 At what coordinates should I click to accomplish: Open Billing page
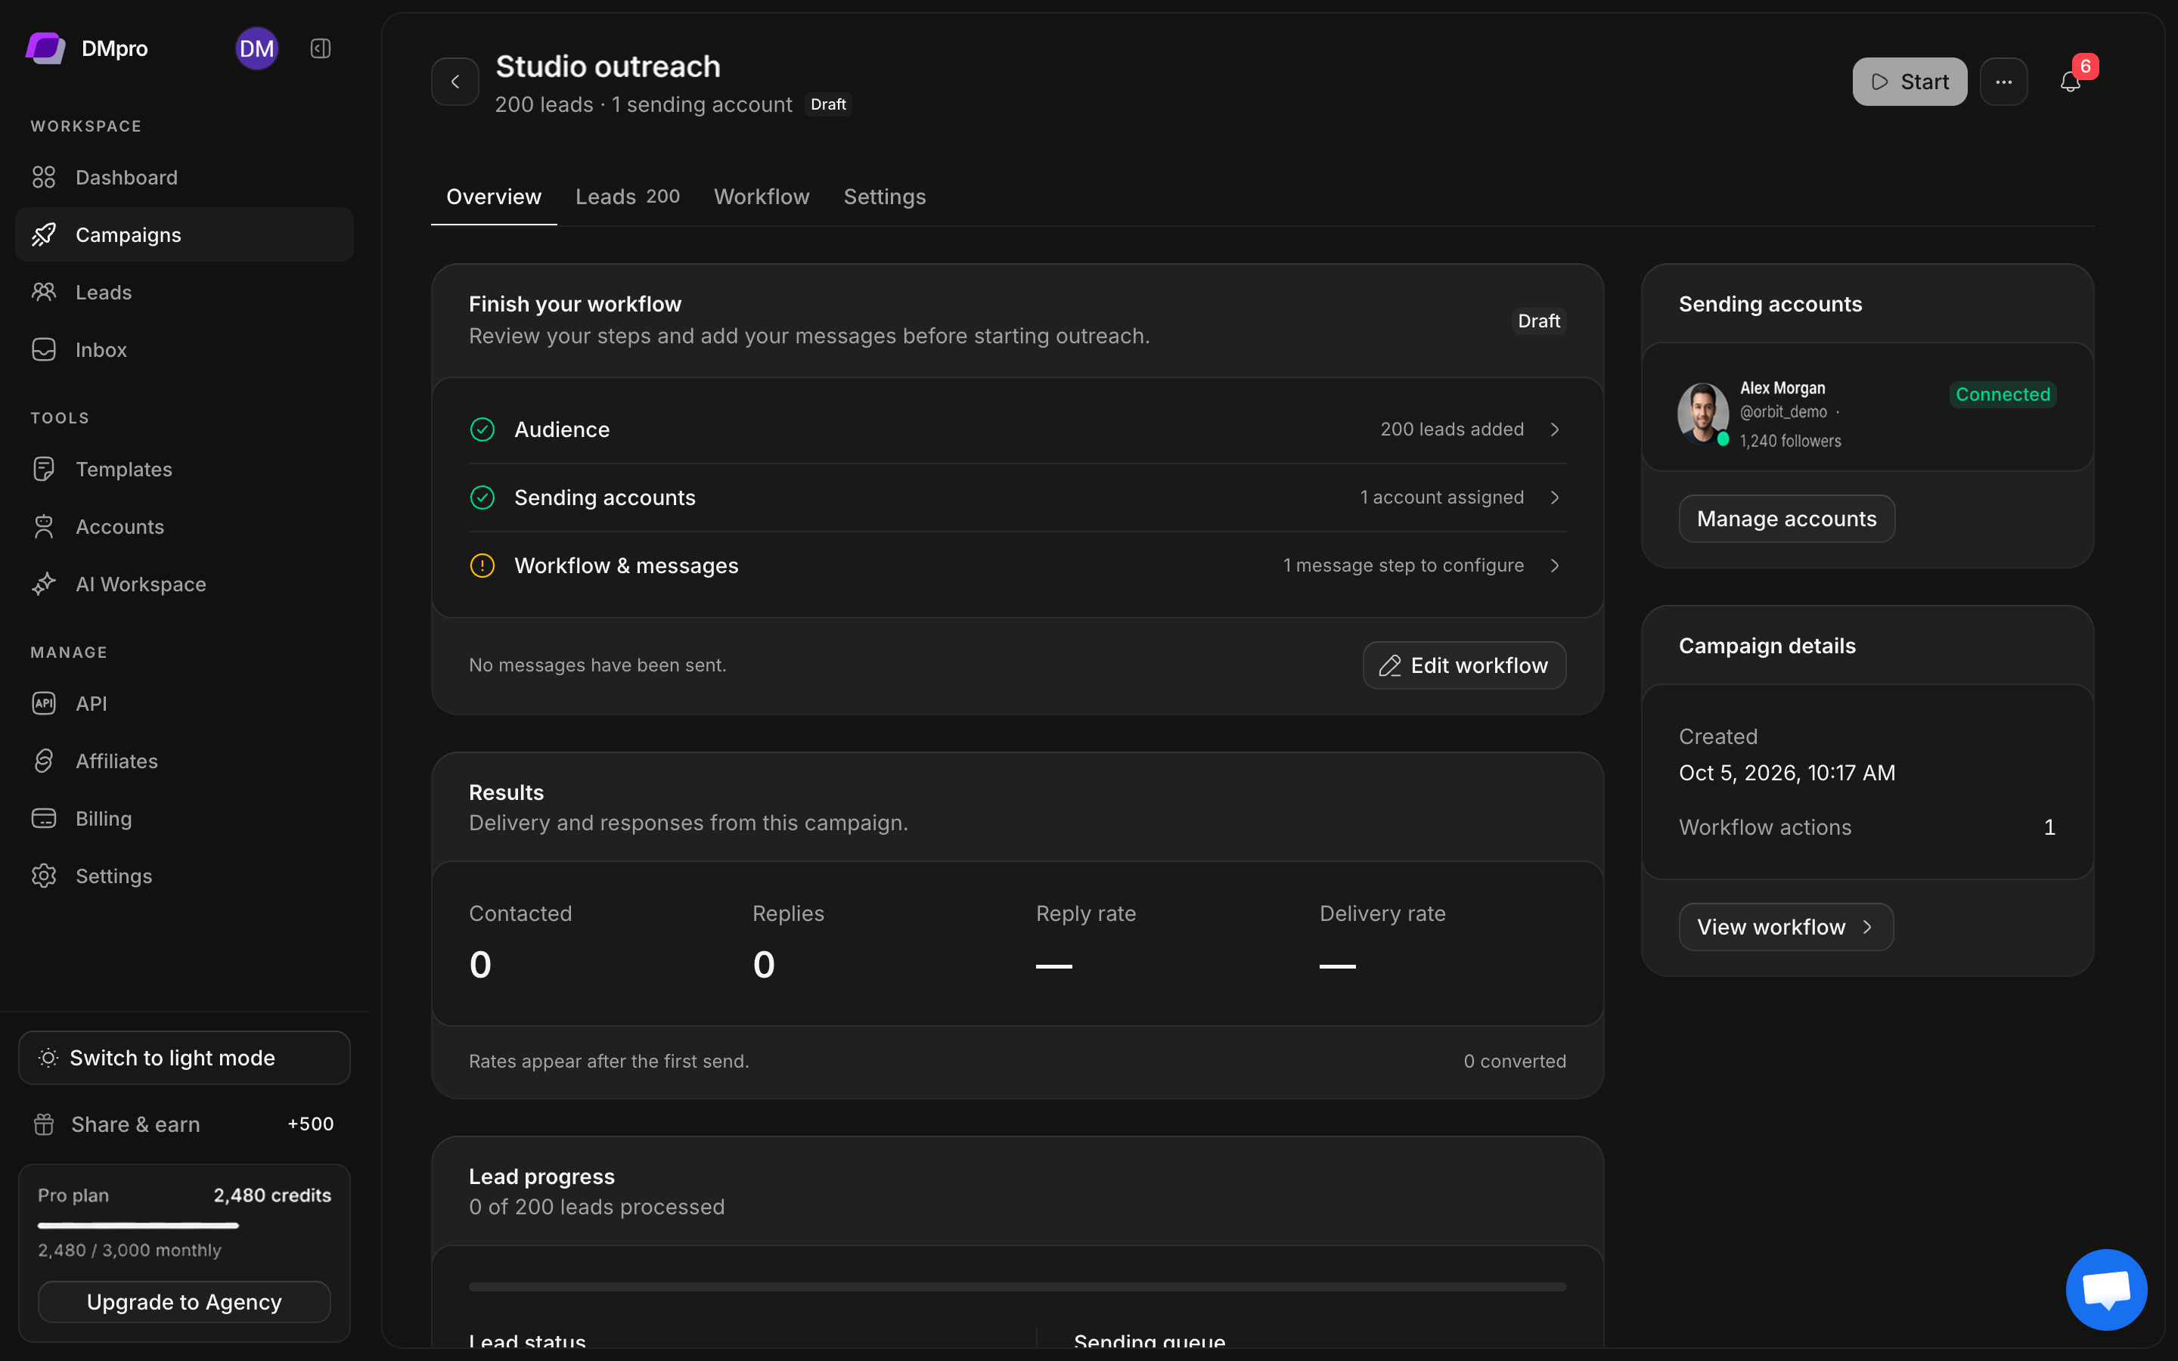[x=185, y=818]
